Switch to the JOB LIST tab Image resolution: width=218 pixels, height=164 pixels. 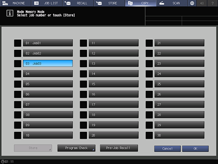(47, 3)
